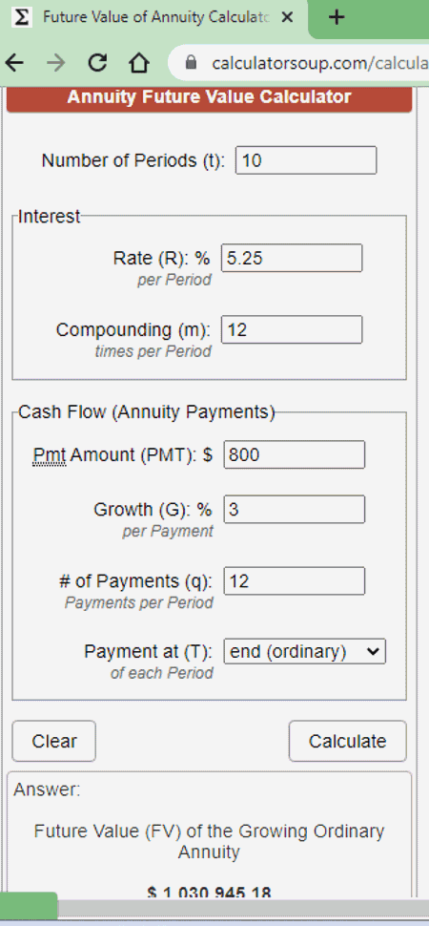Click the Clear button

(53, 741)
